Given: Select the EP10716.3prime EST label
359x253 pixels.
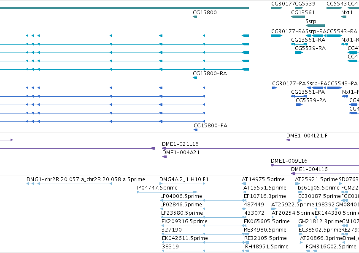Looking at the screenshot, I should (x=265, y=196).
